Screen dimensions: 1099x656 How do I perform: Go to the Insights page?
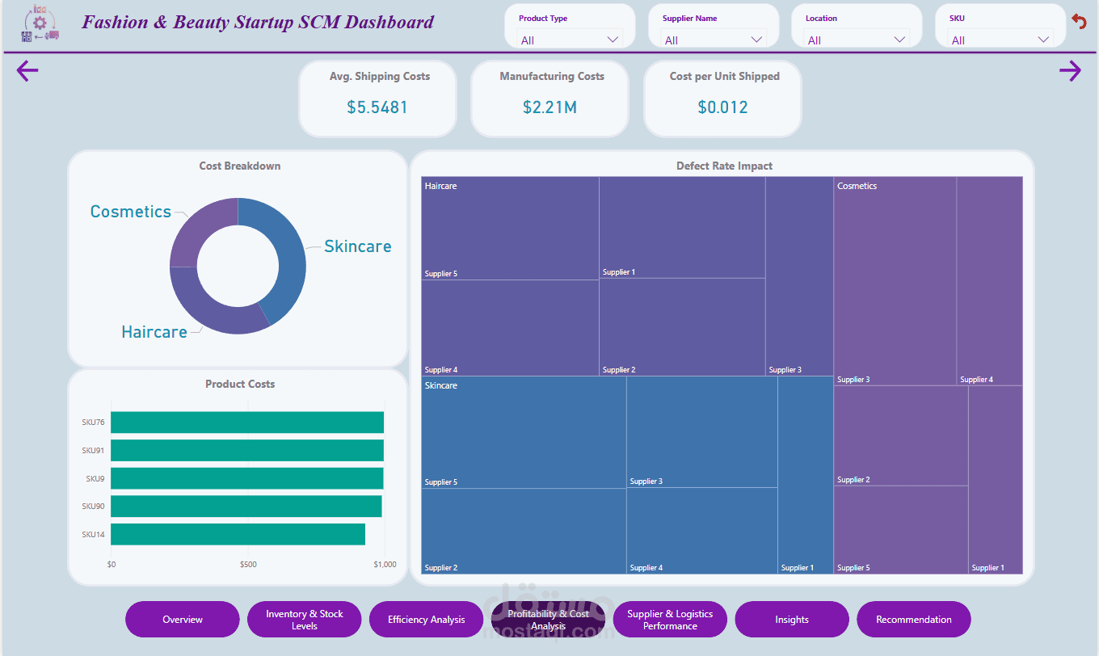[792, 620]
